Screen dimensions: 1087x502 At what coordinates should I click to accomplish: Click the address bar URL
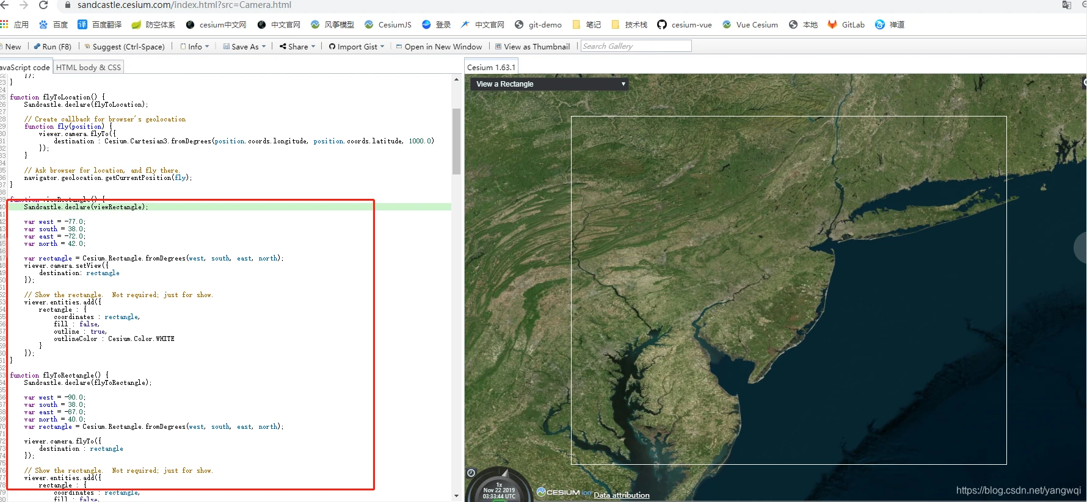[x=184, y=5]
